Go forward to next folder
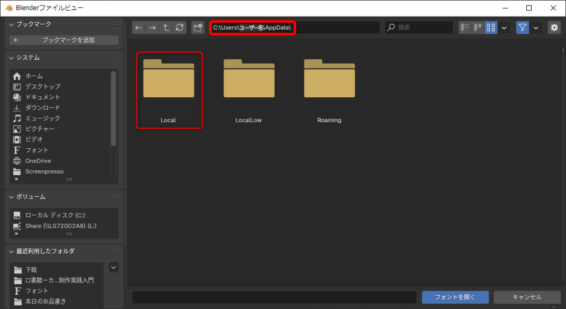Viewport: 566px width, 309px height. [152, 28]
